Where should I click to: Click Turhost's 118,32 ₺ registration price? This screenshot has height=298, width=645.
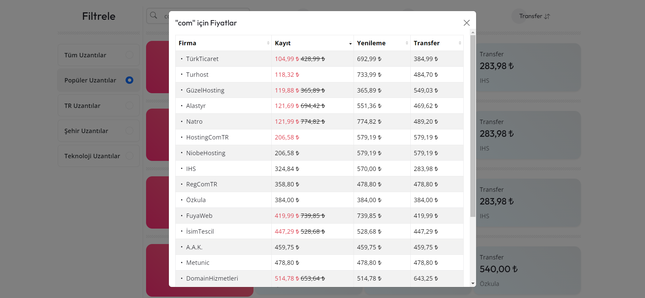pyautogui.click(x=287, y=74)
